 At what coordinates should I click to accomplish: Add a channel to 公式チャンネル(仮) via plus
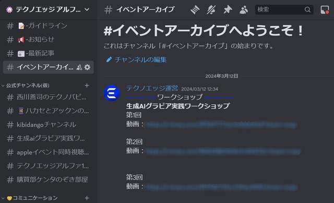(87, 86)
